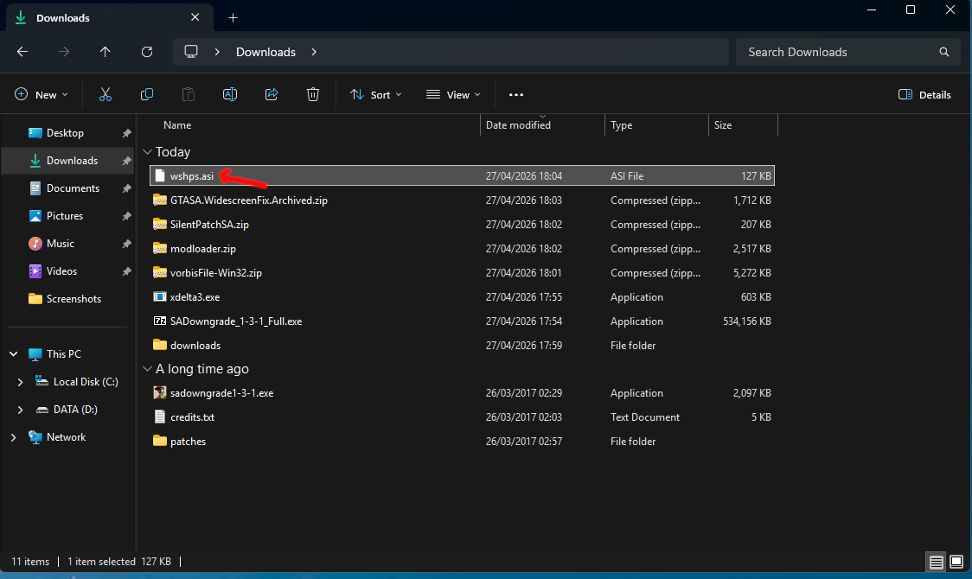Viewport: 972px width, 579px height.
Task: Expand the Network tree node
Action: coord(14,437)
